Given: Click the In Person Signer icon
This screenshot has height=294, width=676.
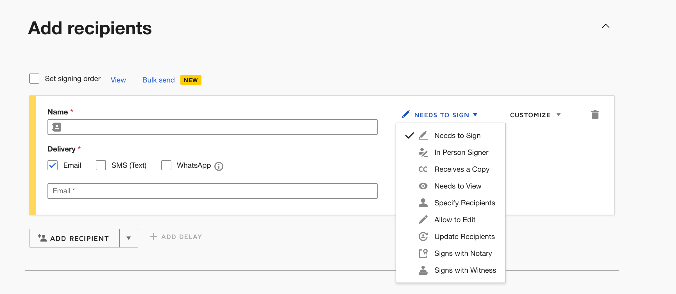Looking at the screenshot, I should click(423, 152).
